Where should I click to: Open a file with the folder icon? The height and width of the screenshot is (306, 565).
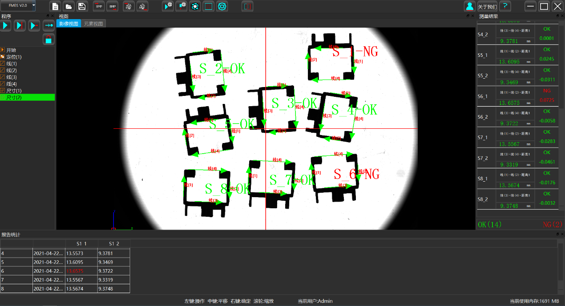click(x=69, y=6)
